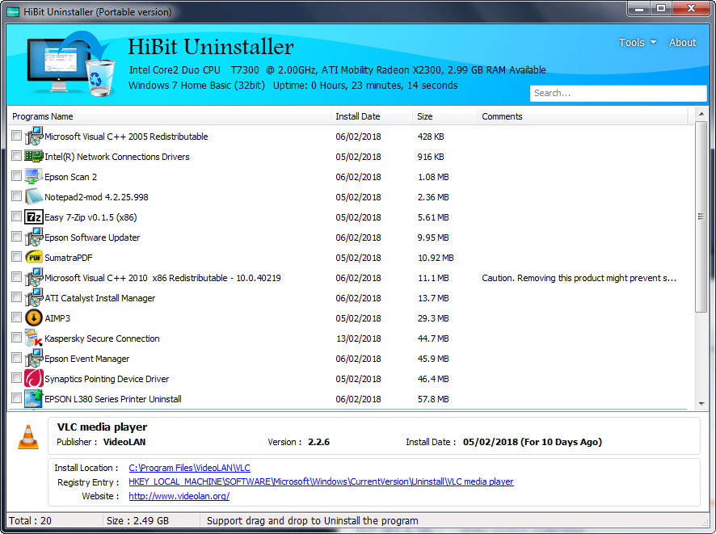
Task: Sort by the Install Date column header
Action: 371,116
